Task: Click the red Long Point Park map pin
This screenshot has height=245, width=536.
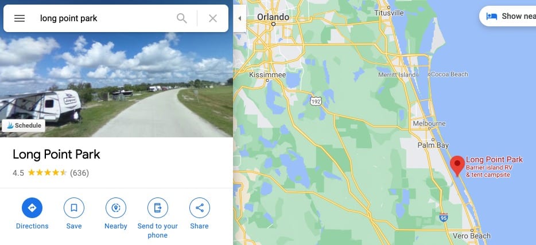Action: coord(457,166)
